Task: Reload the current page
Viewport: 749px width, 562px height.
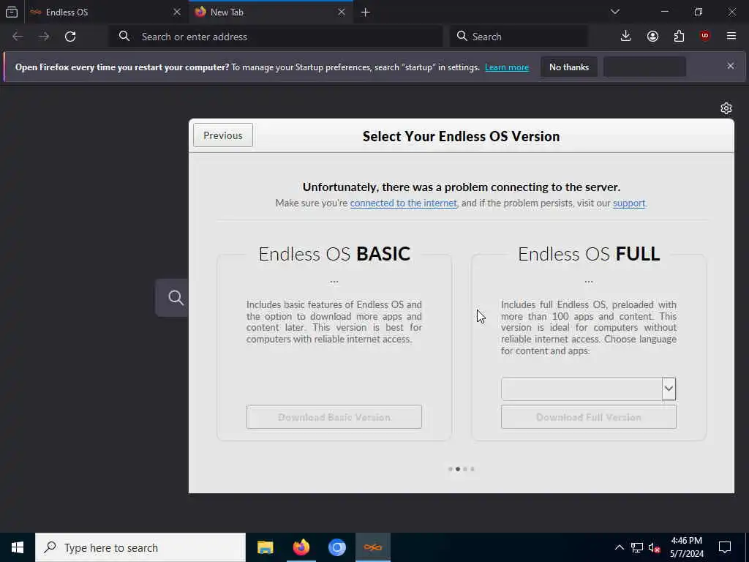Action: 70,37
